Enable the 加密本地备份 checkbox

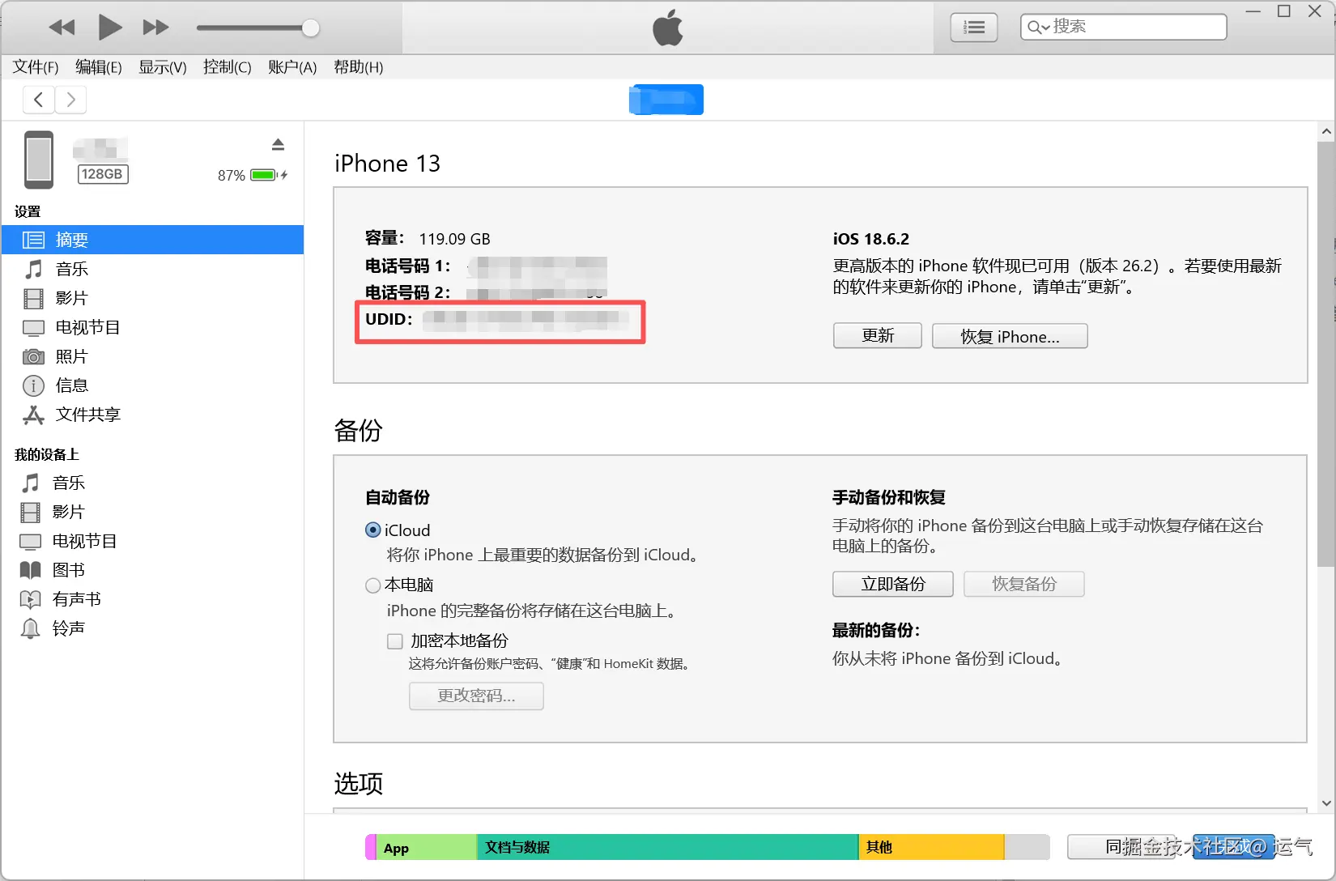[x=395, y=641]
